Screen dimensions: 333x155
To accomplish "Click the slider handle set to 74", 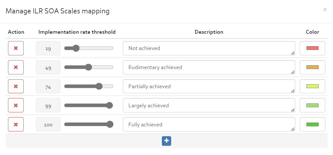I will [99, 86].
